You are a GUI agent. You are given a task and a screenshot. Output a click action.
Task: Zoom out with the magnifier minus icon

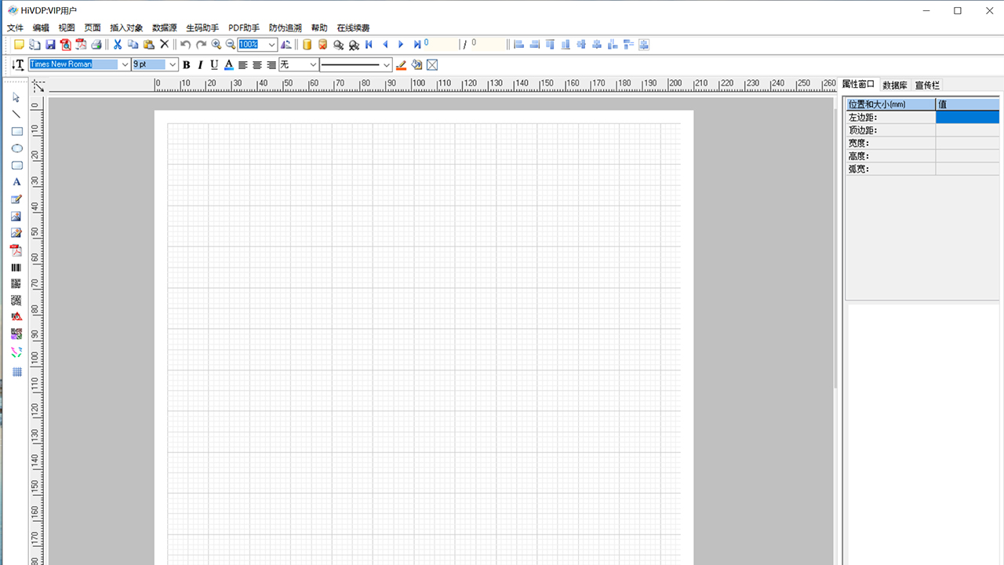pyautogui.click(x=231, y=45)
